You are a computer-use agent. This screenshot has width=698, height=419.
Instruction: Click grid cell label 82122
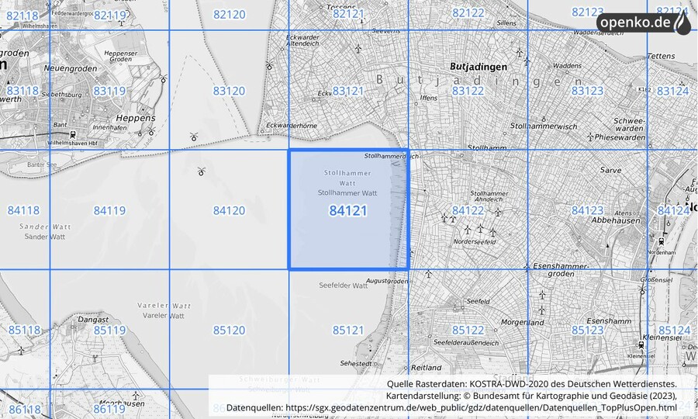point(468,13)
